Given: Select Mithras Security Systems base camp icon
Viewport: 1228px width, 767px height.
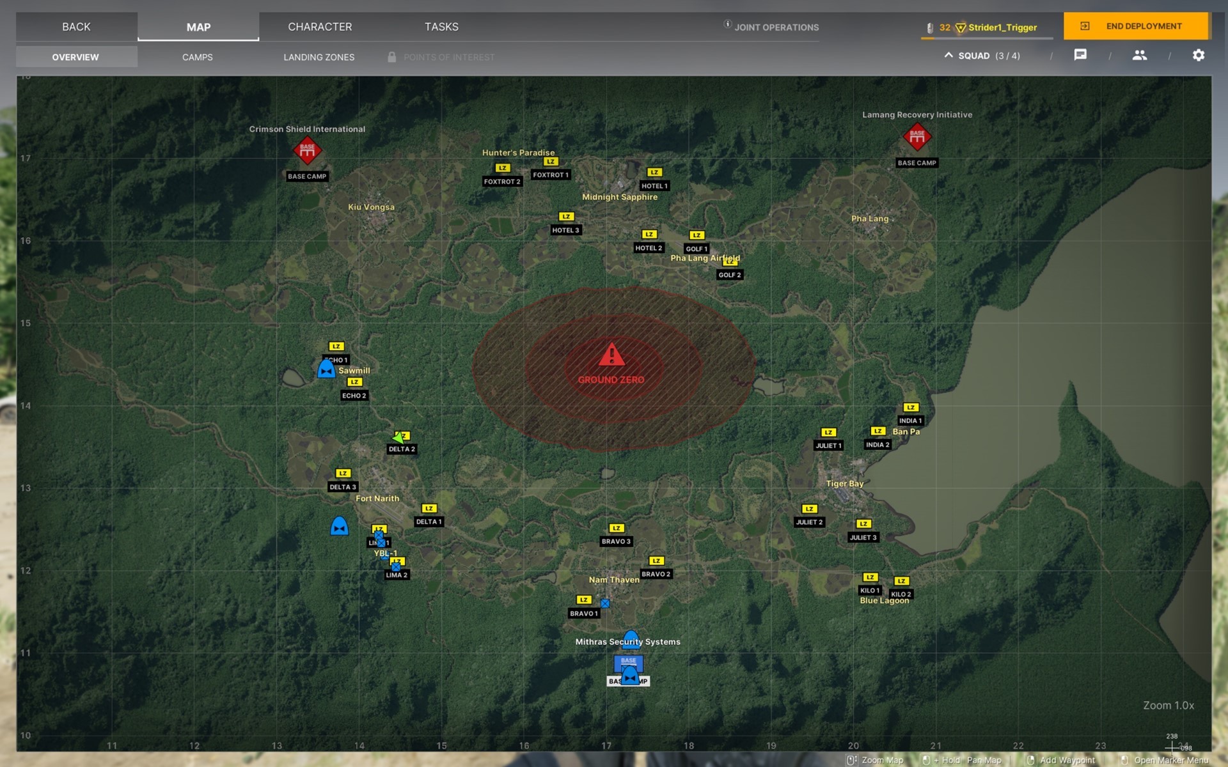Looking at the screenshot, I should pos(629,663).
